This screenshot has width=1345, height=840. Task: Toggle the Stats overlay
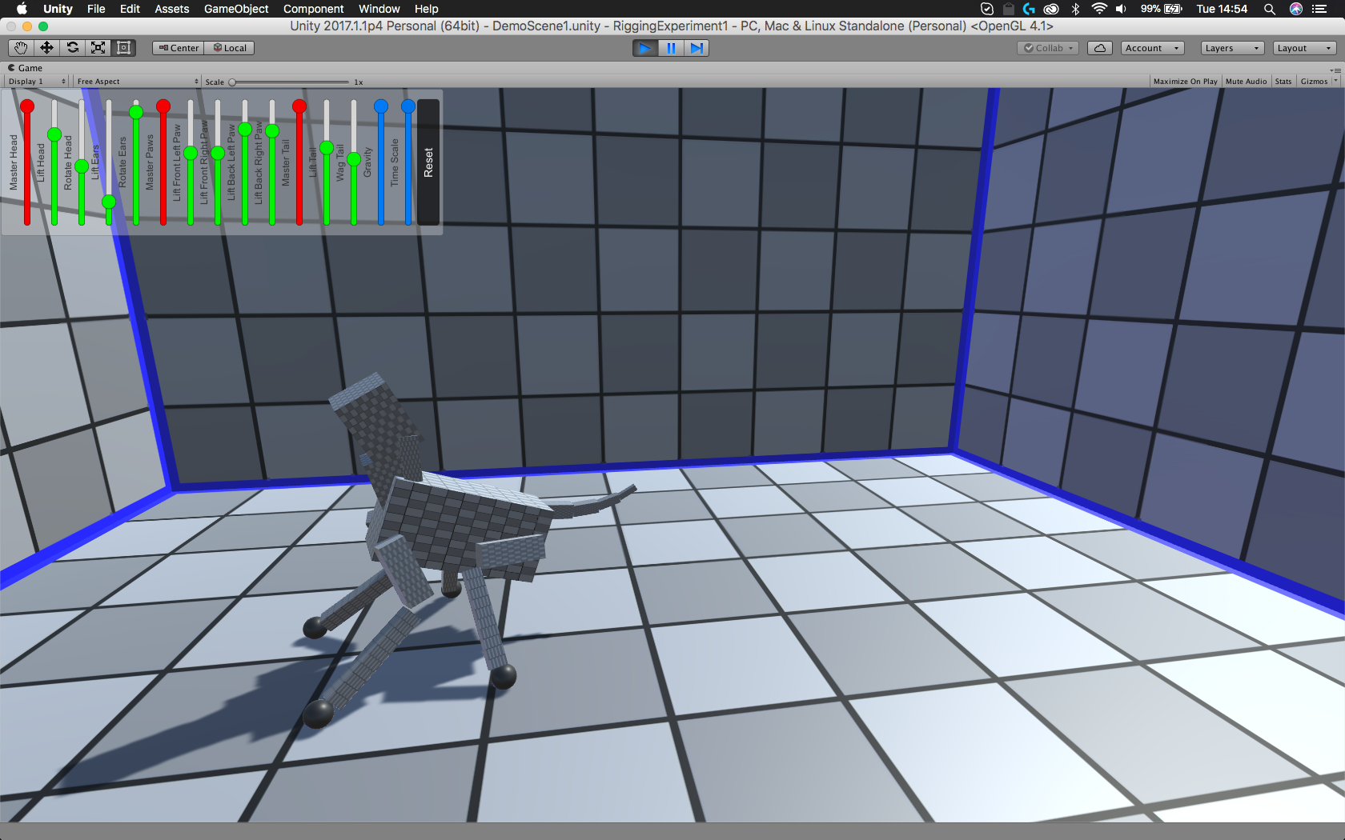tap(1283, 82)
